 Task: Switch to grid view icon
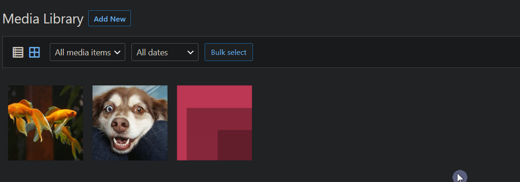tap(34, 53)
